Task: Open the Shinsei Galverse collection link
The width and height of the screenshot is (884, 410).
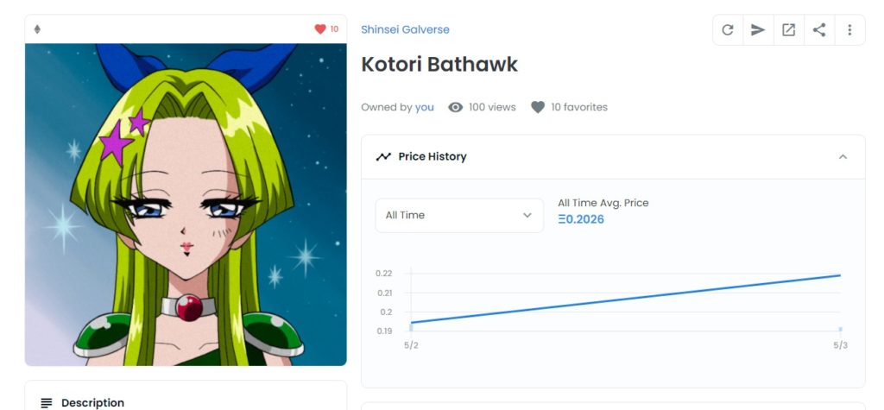Action: pyautogui.click(x=405, y=29)
